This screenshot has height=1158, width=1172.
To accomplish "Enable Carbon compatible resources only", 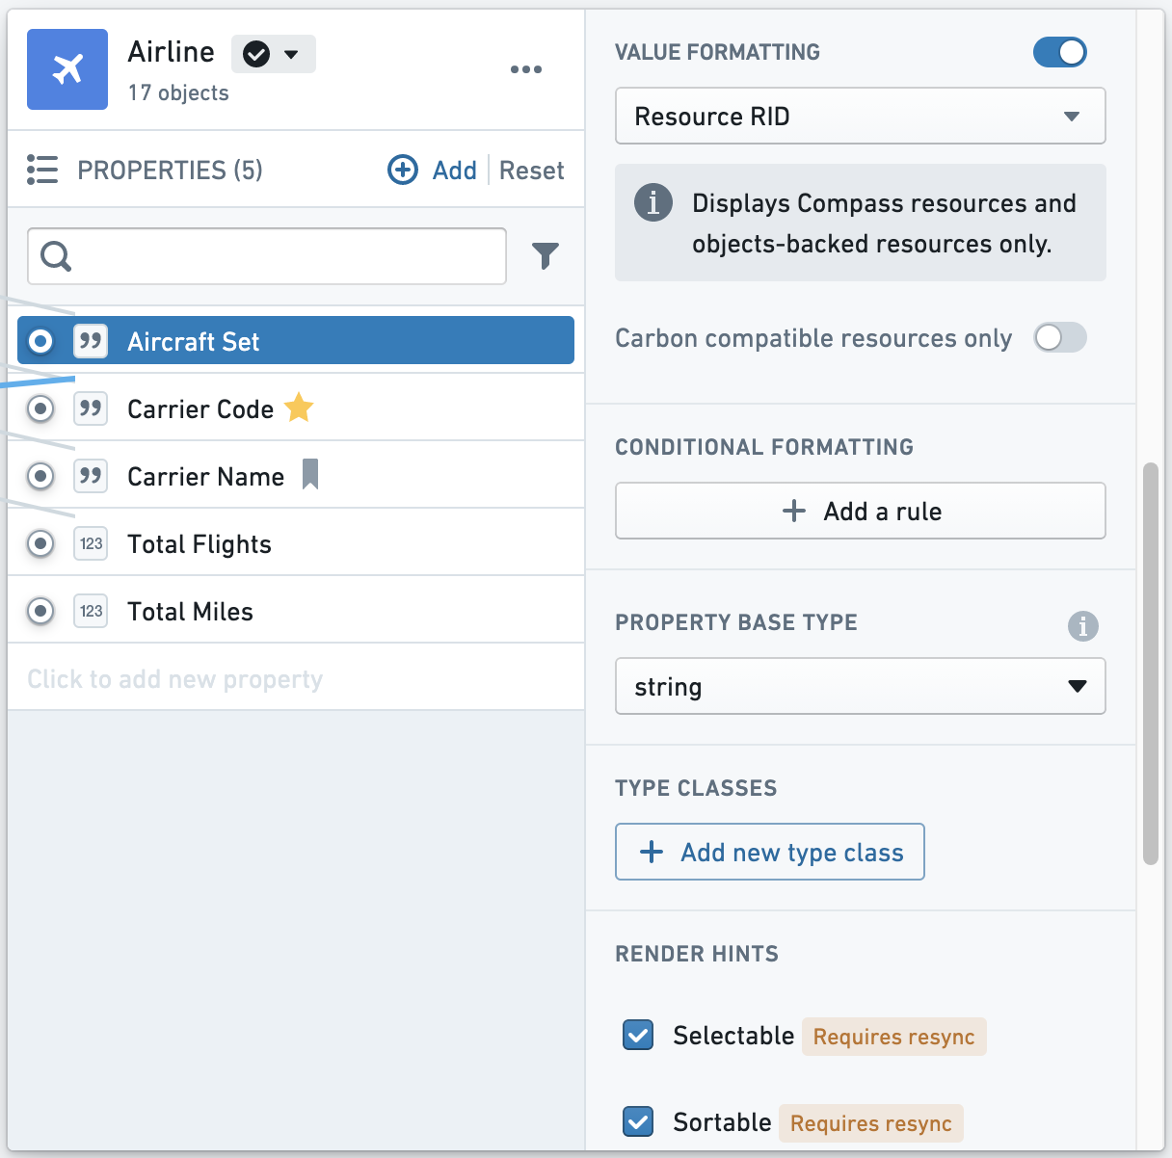I will point(1060,337).
